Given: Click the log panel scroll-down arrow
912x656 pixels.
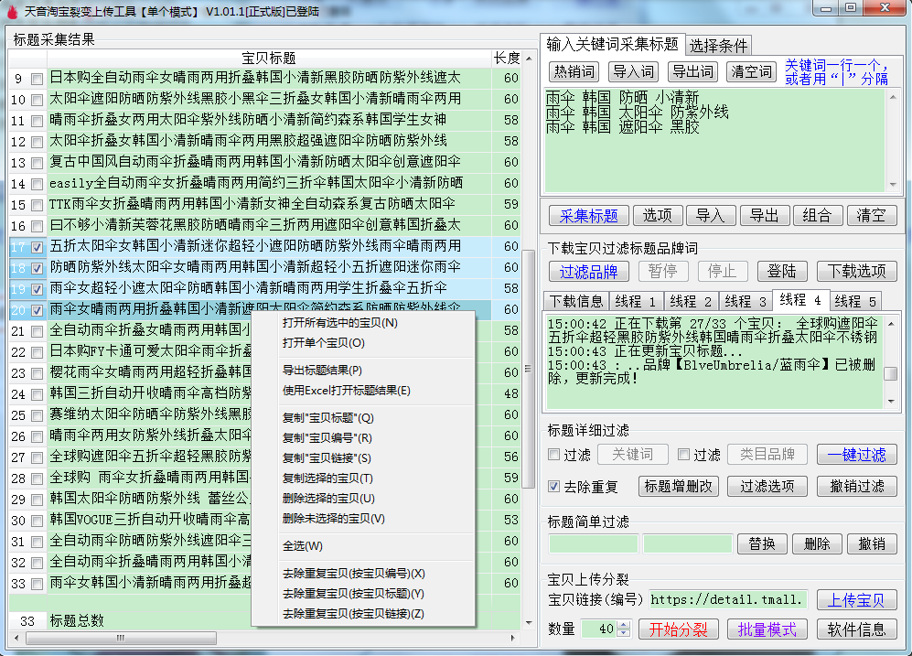Looking at the screenshot, I should 890,400.
